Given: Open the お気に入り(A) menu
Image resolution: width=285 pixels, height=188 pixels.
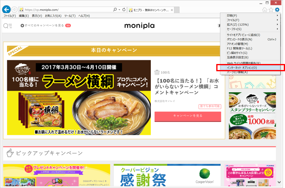Looking at the screenshot, I should [x=53, y=16].
